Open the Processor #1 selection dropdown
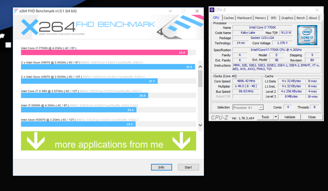The height and width of the screenshot is (191, 328). pos(248,108)
